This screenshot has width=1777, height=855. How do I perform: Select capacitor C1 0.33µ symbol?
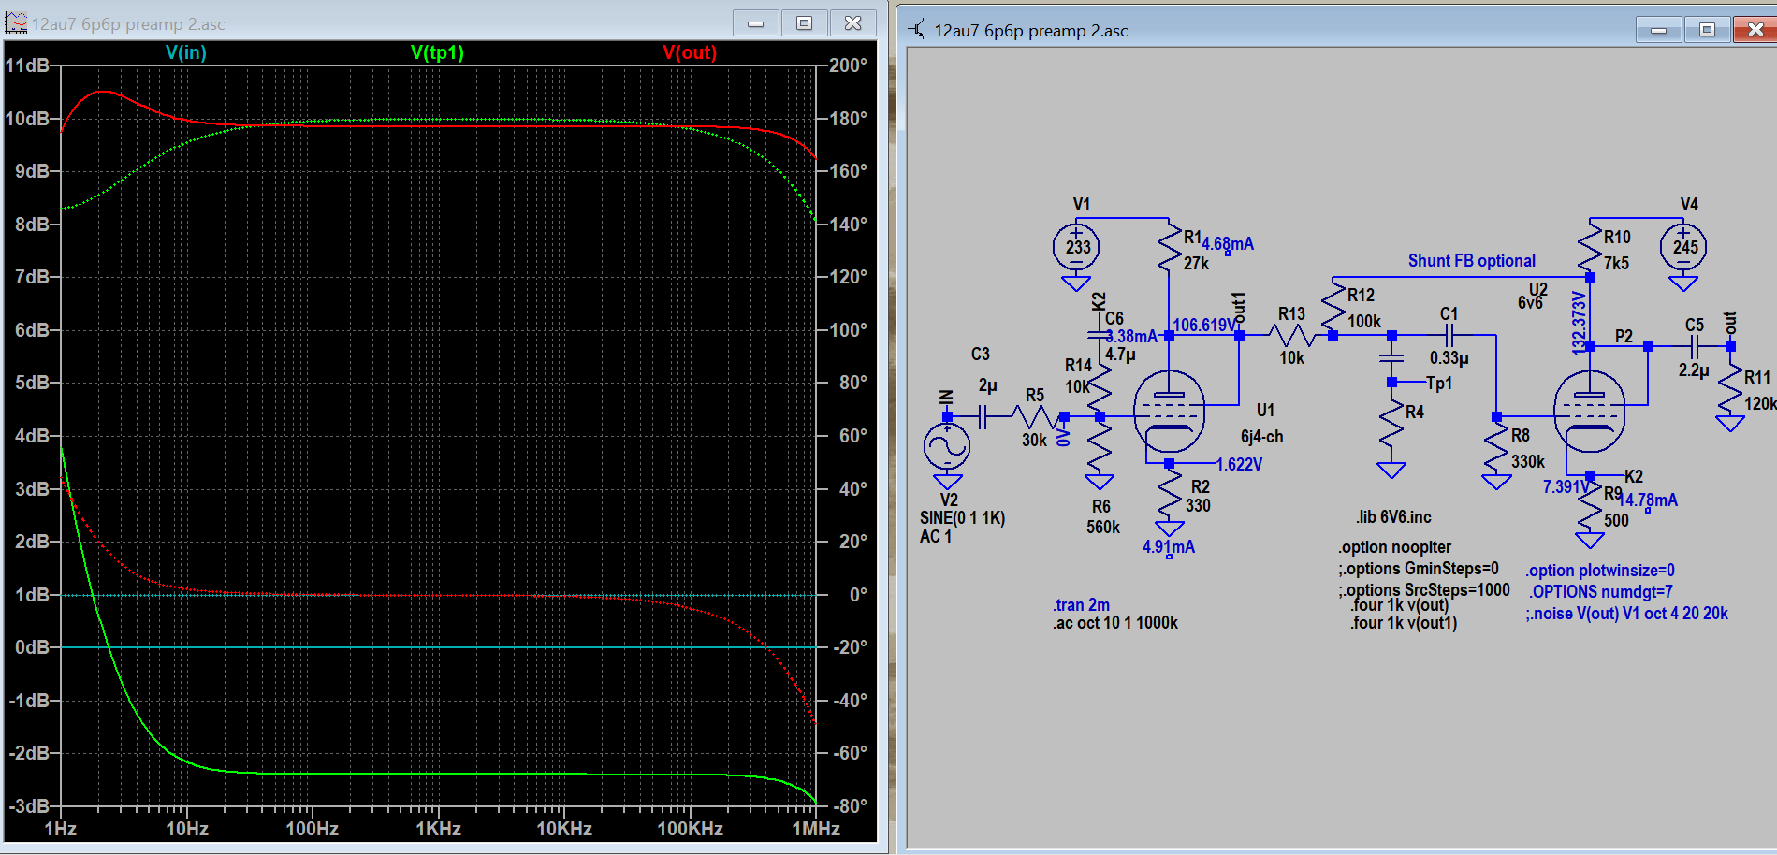click(x=1449, y=335)
